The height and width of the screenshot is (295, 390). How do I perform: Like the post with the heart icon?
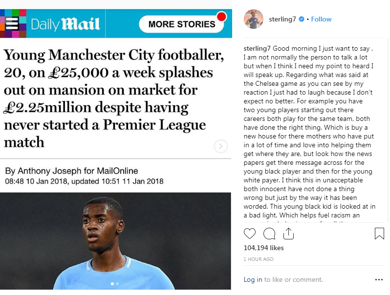point(250,234)
